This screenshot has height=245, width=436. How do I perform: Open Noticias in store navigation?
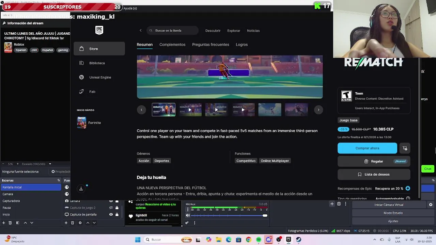coord(253,31)
